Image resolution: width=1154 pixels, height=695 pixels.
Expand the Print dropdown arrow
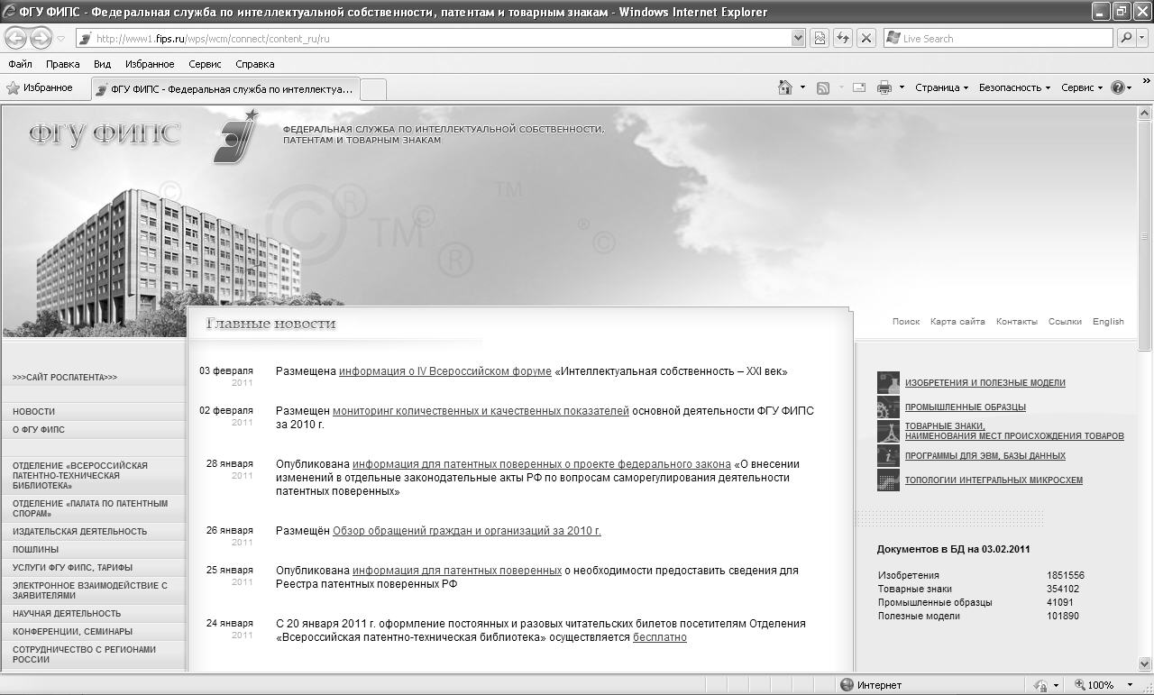[x=902, y=87]
